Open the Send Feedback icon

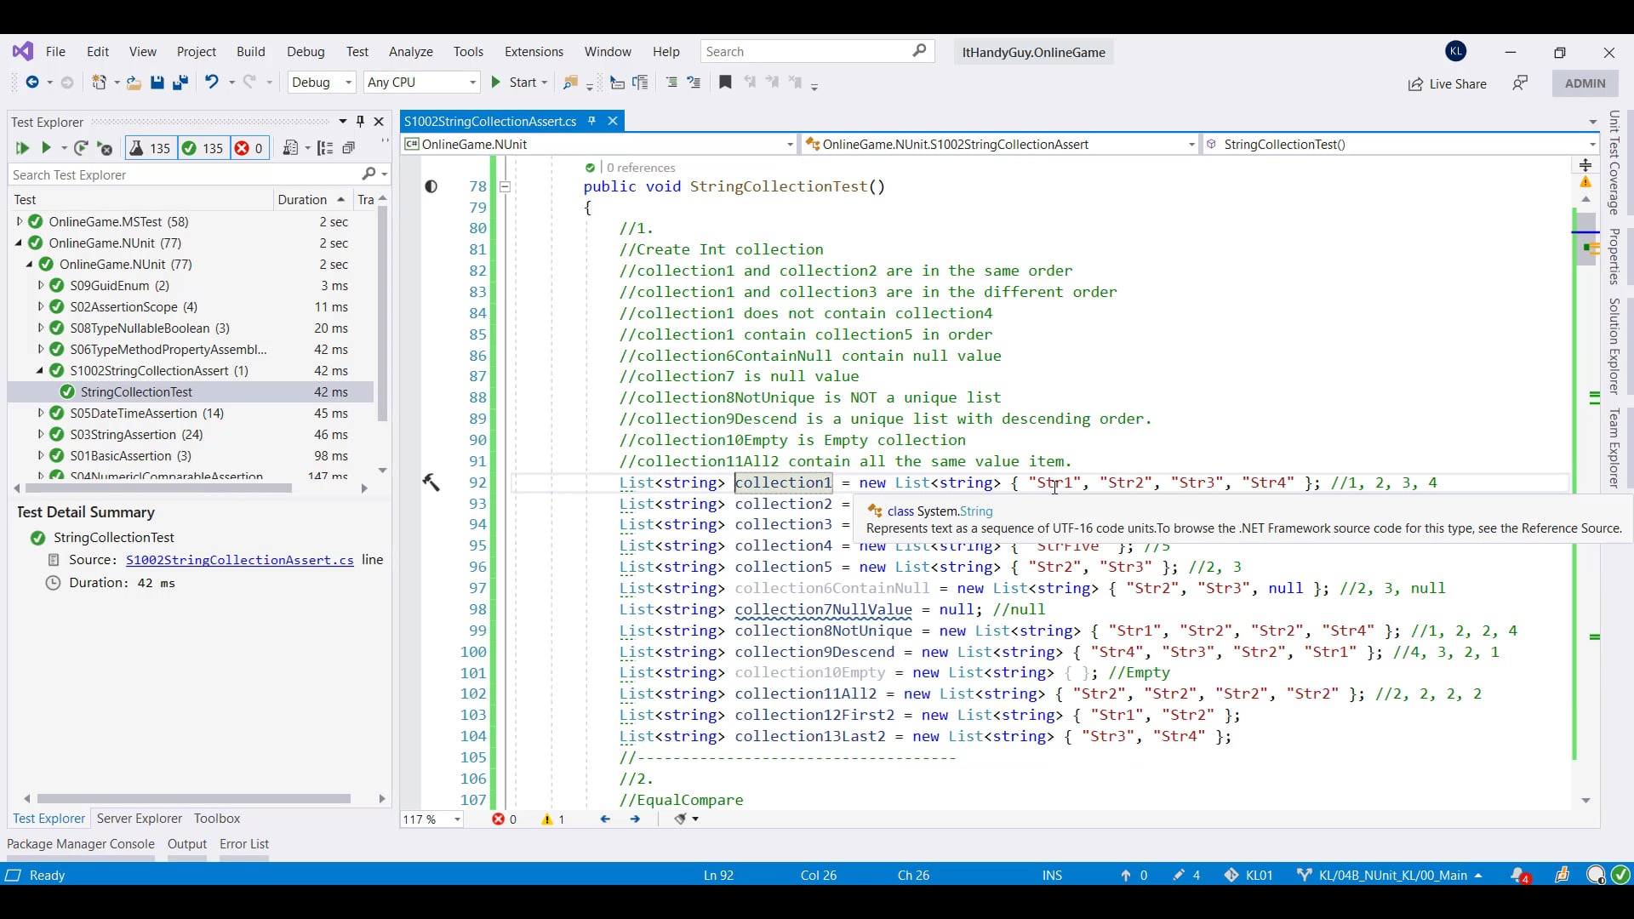[x=1520, y=83]
